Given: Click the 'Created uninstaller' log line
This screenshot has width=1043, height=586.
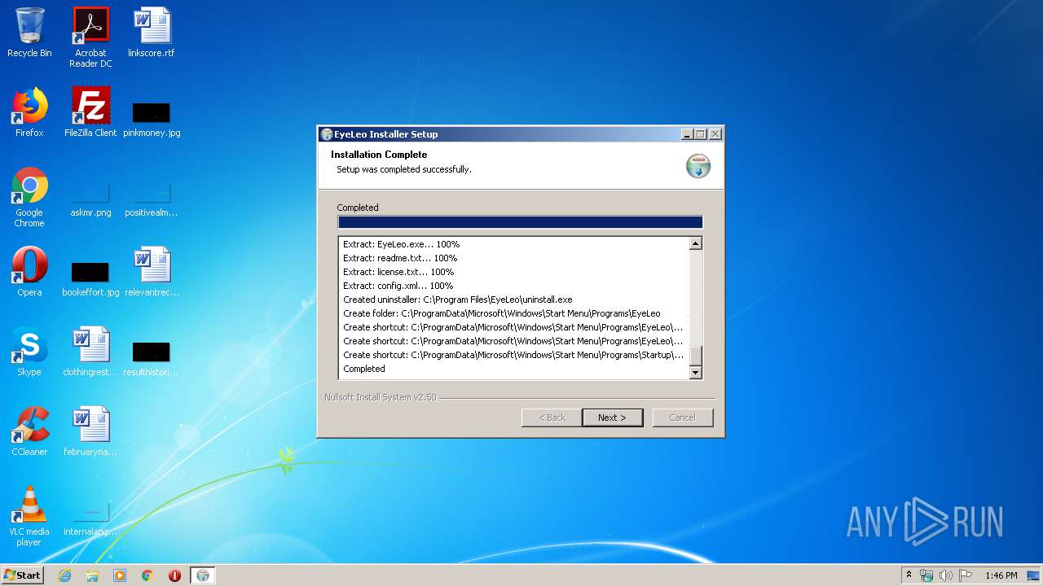Looking at the screenshot, I should [458, 300].
